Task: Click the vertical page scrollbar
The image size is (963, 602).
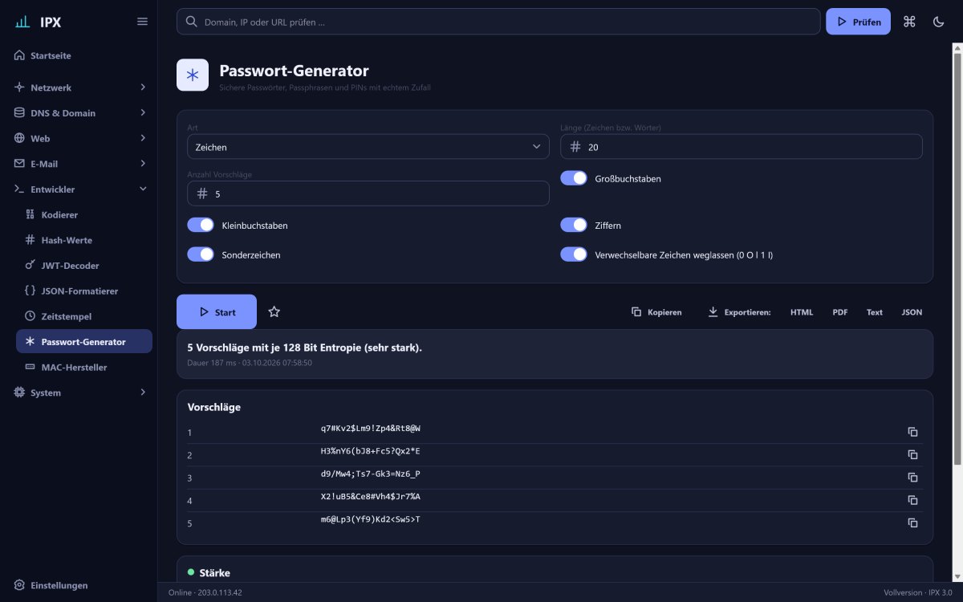Action: click(x=957, y=257)
